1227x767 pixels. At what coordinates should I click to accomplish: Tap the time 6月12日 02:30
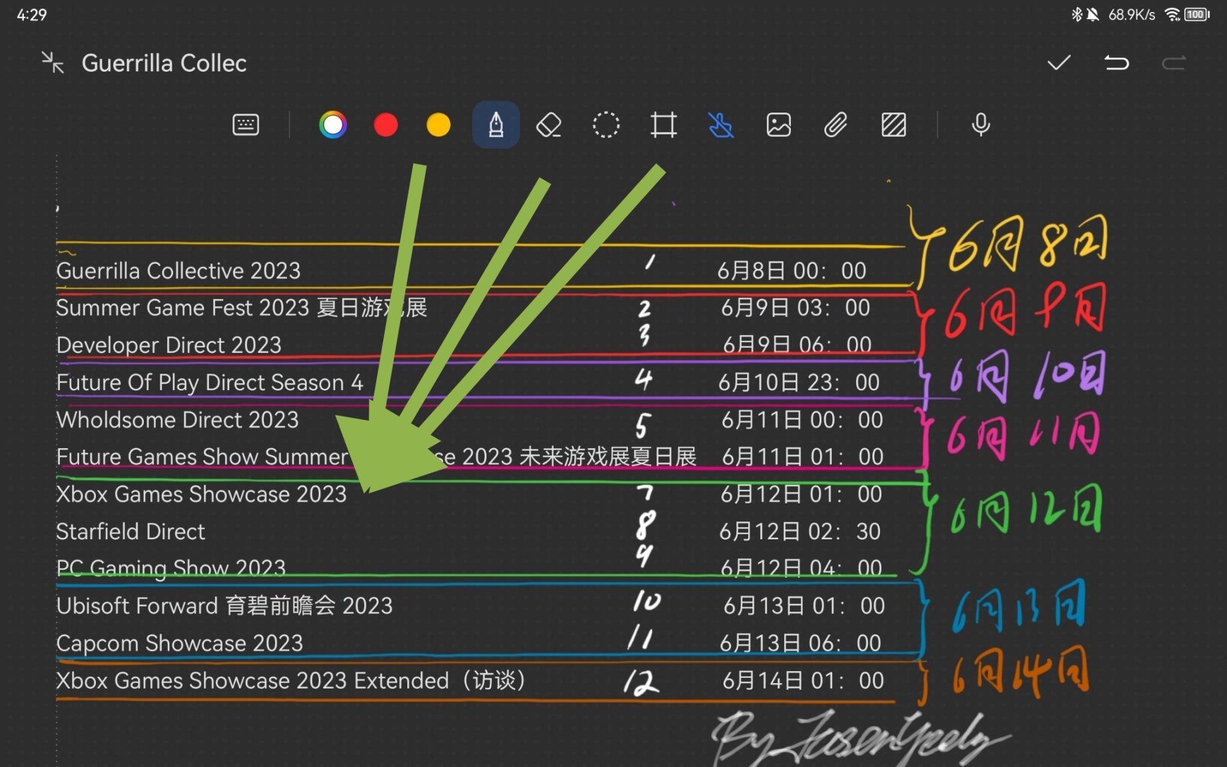pos(800,531)
